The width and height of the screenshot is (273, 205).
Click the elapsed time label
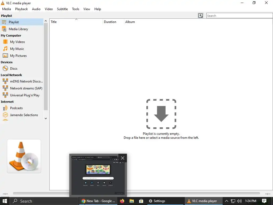coord(5,194)
